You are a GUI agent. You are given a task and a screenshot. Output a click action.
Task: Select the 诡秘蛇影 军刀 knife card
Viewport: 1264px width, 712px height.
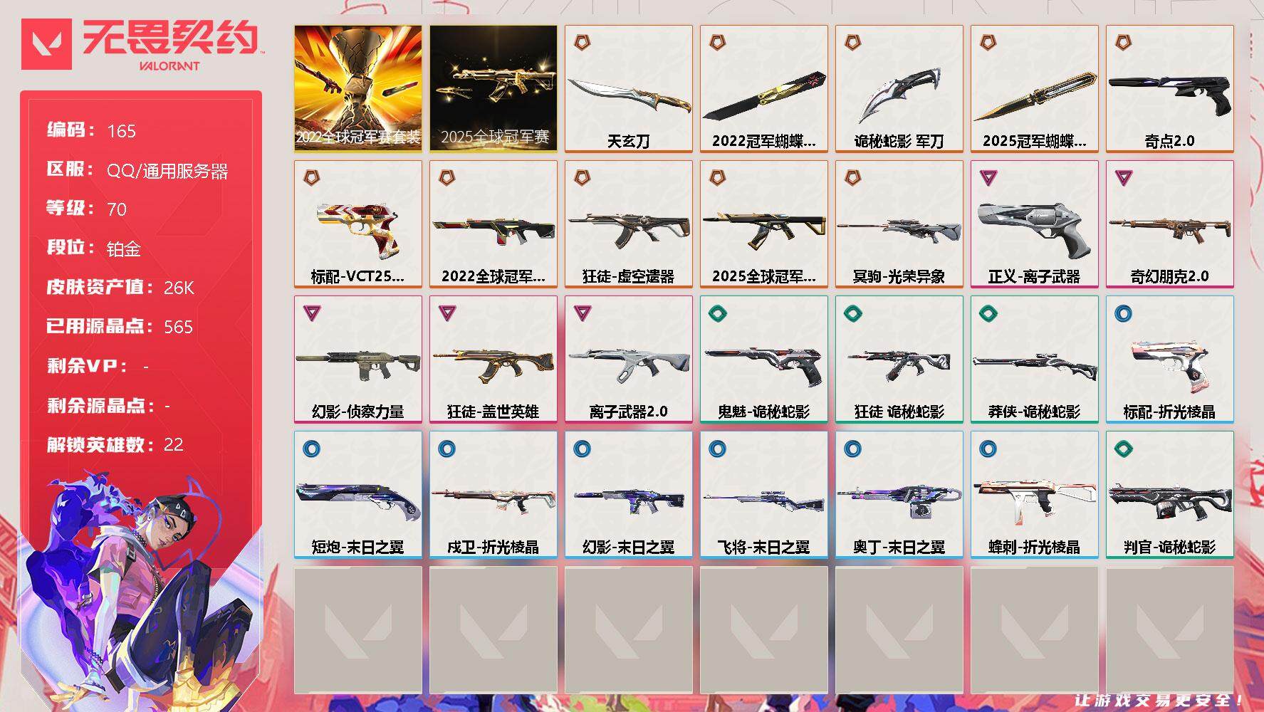click(899, 89)
